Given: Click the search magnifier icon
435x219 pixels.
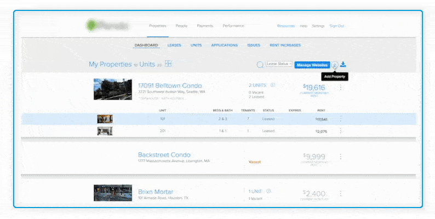Looking at the screenshot, I should (x=260, y=65).
